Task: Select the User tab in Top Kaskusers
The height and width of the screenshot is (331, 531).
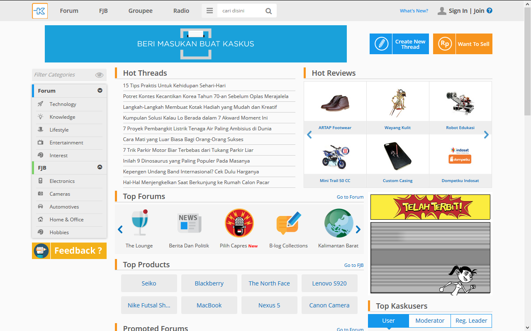Action: pyautogui.click(x=388, y=321)
